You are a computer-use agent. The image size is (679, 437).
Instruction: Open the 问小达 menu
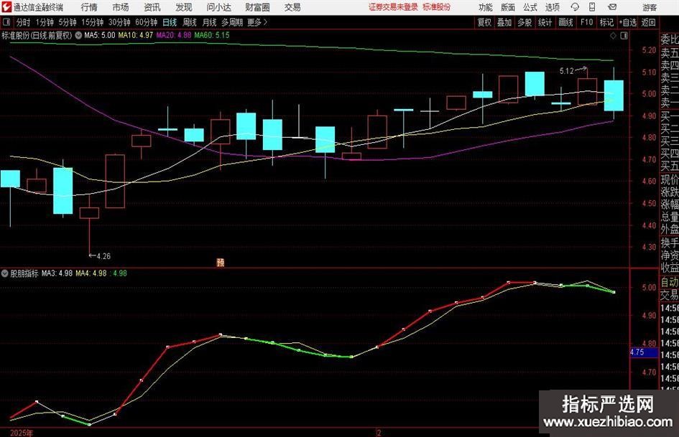pos(219,7)
